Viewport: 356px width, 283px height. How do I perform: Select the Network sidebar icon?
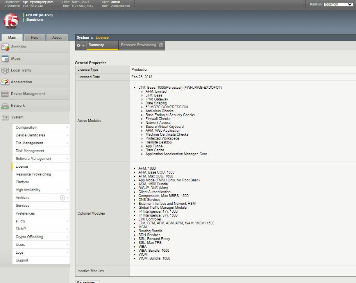[6, 105]
